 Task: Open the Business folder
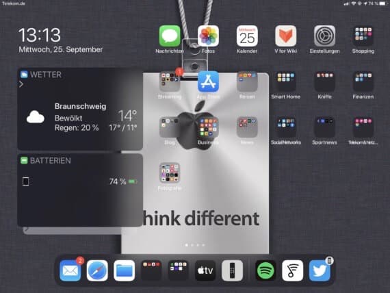pyautogui.click(x=208, y=127)
